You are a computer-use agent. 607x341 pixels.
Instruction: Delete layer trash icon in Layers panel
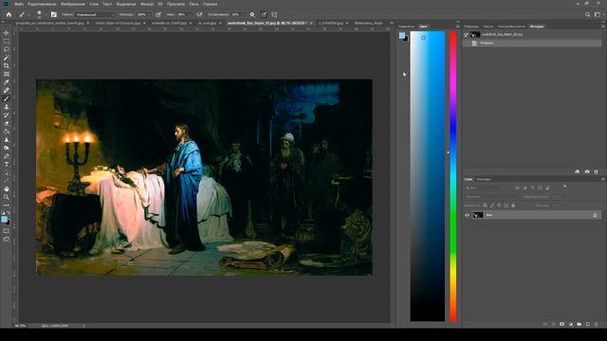[x=597, y=324]
